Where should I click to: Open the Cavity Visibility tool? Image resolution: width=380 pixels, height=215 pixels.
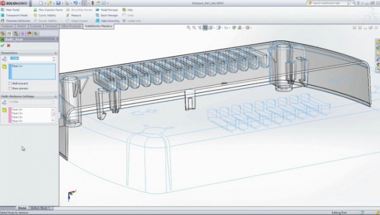click(45, 15)
